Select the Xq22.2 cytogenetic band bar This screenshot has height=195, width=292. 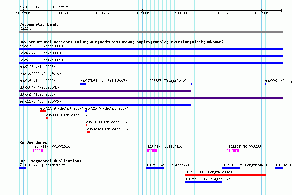(x=151, y=32)
